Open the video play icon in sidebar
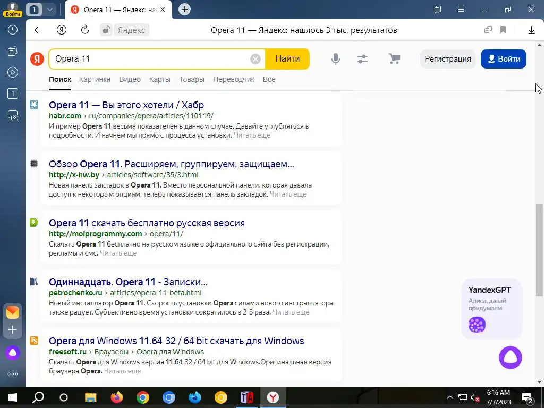544x408 pixels. tap(13, 72)
